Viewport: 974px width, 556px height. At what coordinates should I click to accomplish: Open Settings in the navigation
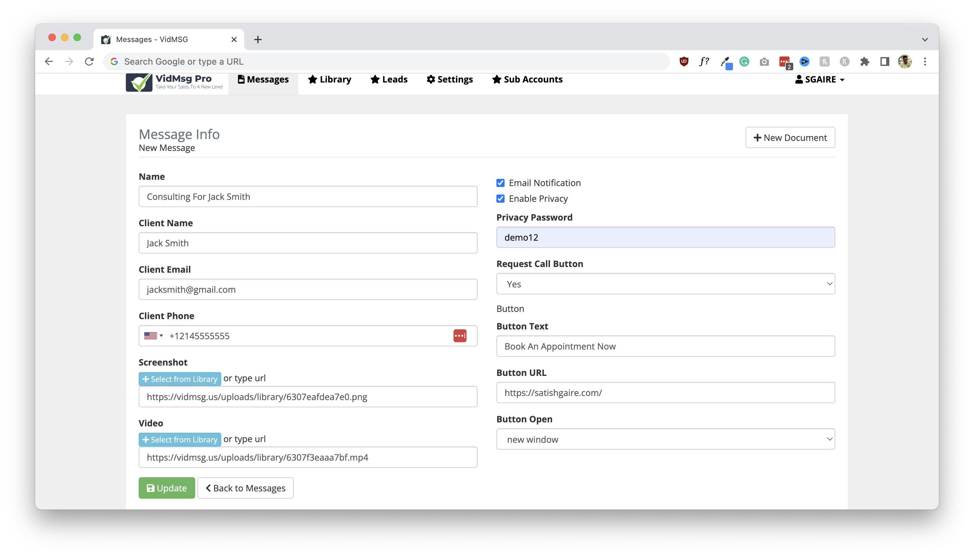pos(450,79)
